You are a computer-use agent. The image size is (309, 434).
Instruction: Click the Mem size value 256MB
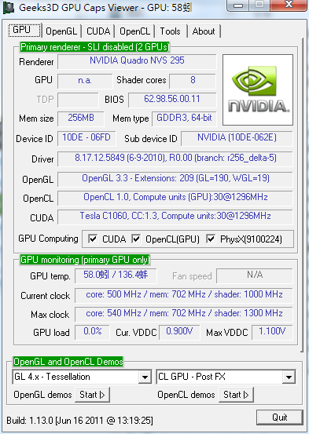pos(81,119)
